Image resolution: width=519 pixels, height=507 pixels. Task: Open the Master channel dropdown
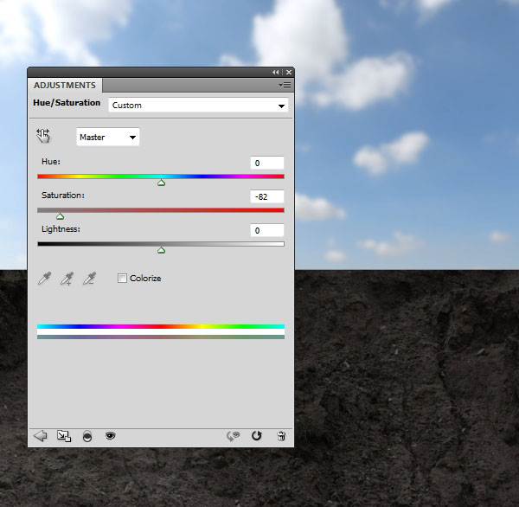tap(108, 137)
